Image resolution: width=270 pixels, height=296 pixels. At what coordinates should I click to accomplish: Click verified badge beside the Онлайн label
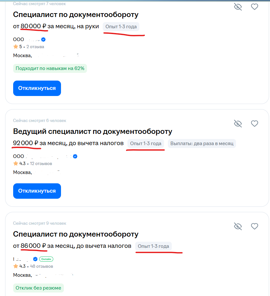(x=35, y=259)
